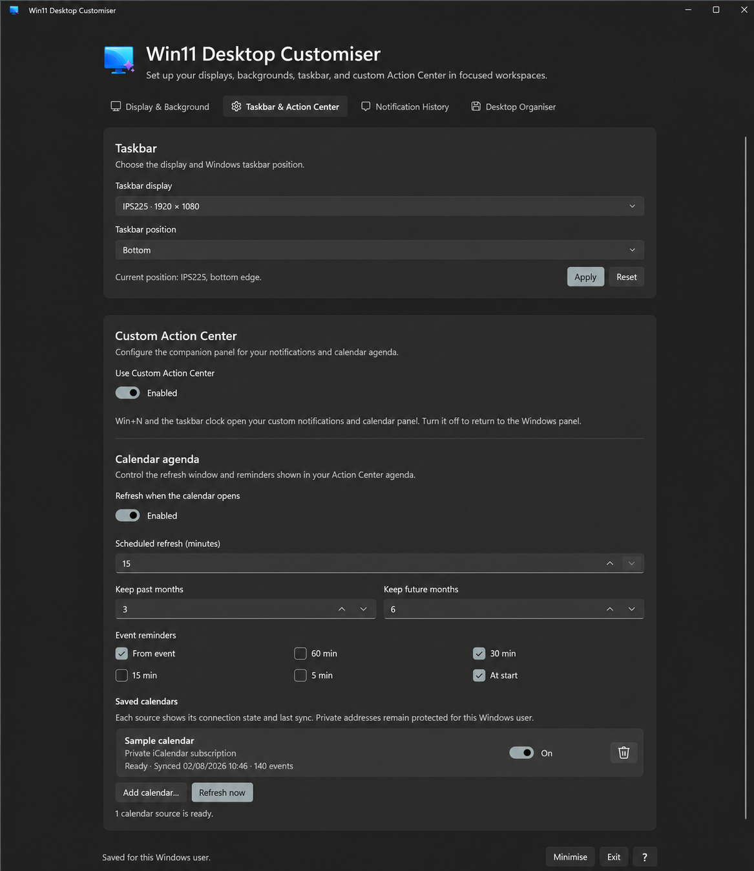This screenshot has width=754, height=871.
Task: Expand the Taskbar position dropdown
Action: 380,250
